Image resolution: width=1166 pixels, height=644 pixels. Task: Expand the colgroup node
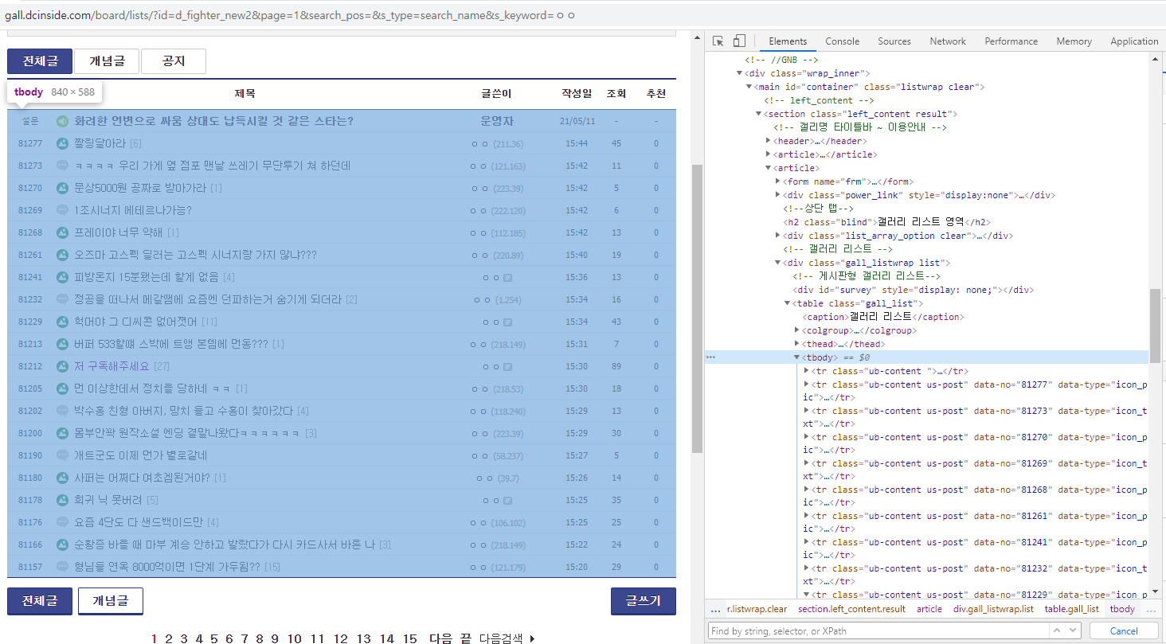click(x=797, y=330)
